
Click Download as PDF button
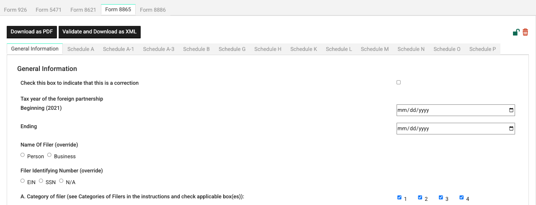[32, 32]
